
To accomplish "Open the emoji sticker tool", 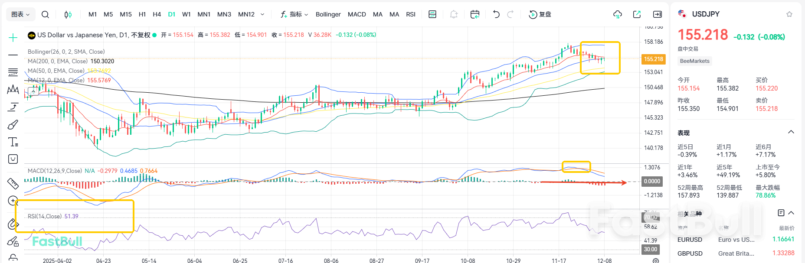I will point(13,159).
